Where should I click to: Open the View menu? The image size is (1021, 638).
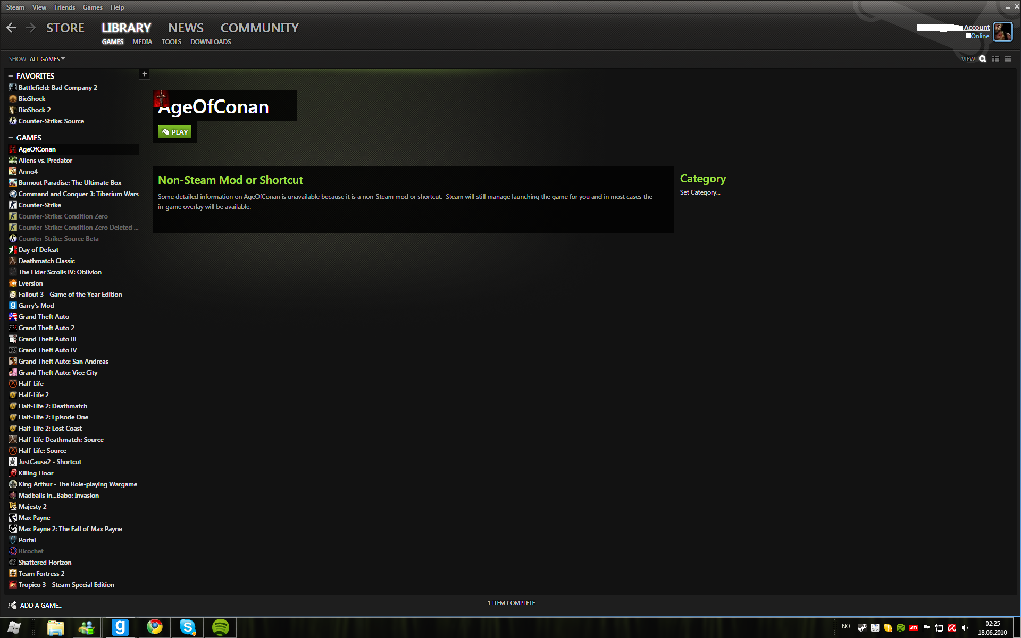pyautogui.click(x=39, y=7)
